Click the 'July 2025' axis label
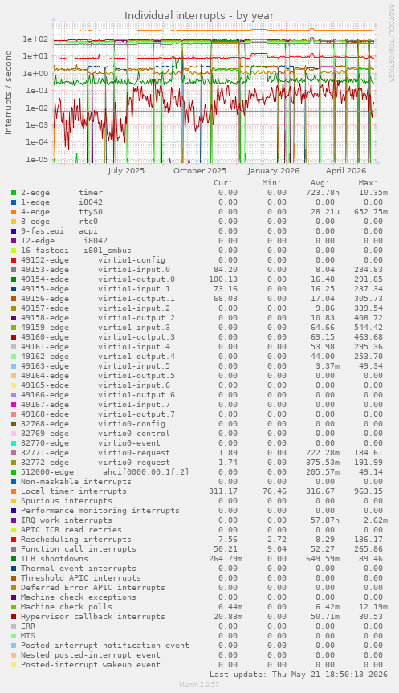The width and height of the screenshot is (399, 693). coord(126,170)
